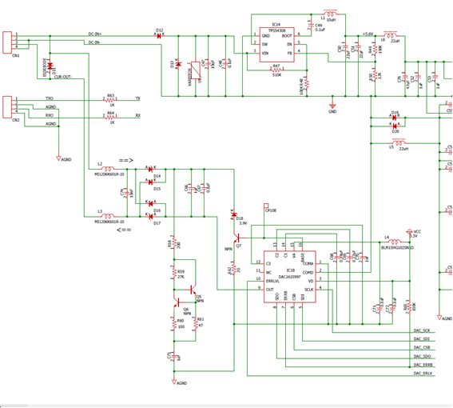The width and height of the screenshot is (453, 408).
Task: Select the TX label after R63
Action: [138, 98]
